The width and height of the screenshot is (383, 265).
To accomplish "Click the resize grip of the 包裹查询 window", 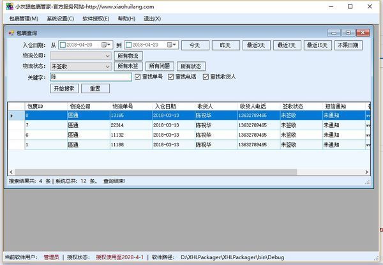I will click(x=368, y=182).
